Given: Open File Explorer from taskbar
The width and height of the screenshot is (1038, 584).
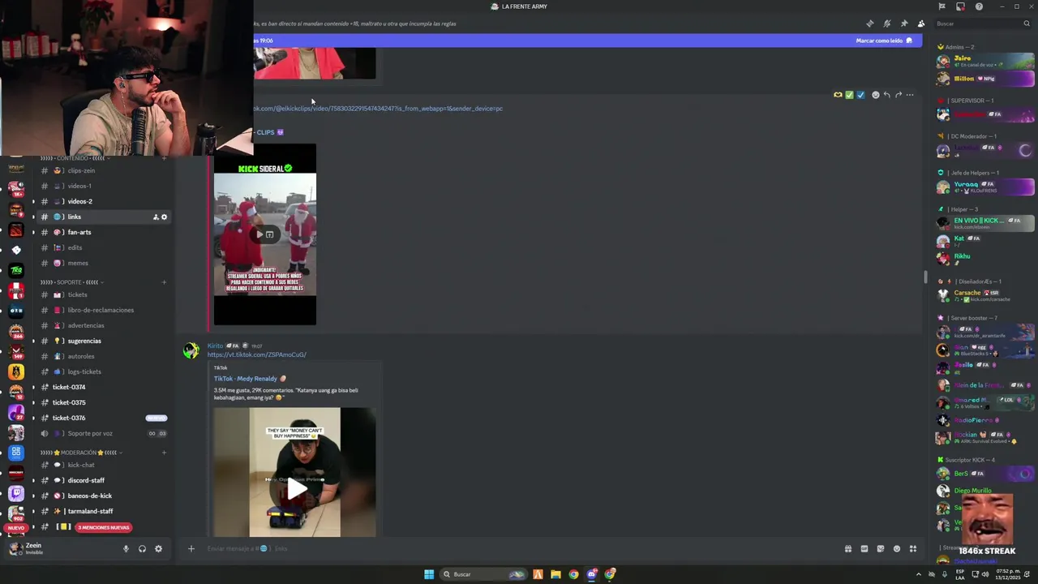Looking at the screenshot, I should click(x=555, y=574).
